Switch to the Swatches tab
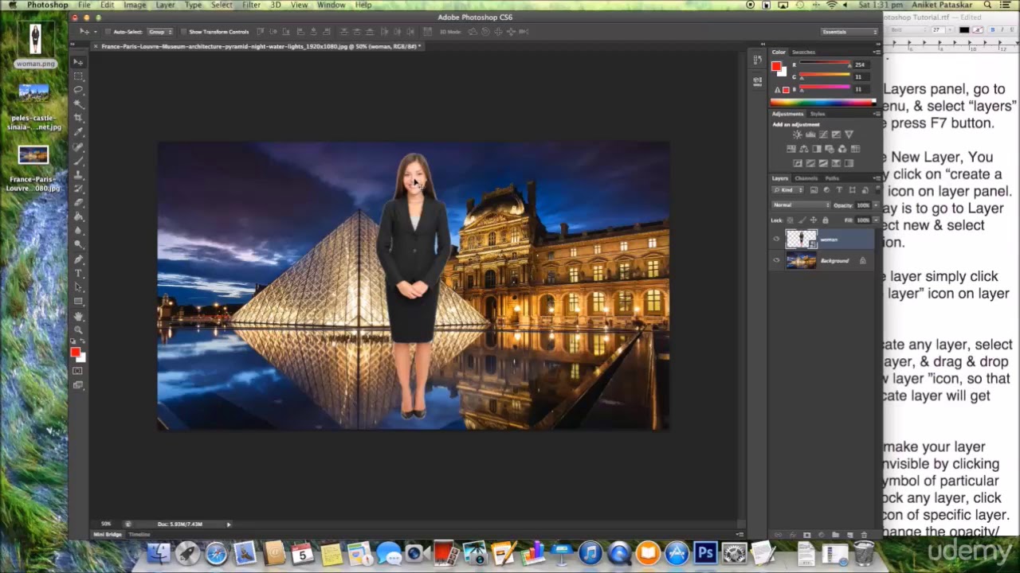This screenshot has width=1020, height=573. tap(803, 52)
